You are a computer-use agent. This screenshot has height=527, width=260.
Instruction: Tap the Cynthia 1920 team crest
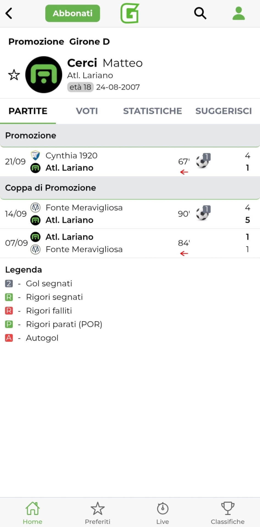tap(35, 155)
